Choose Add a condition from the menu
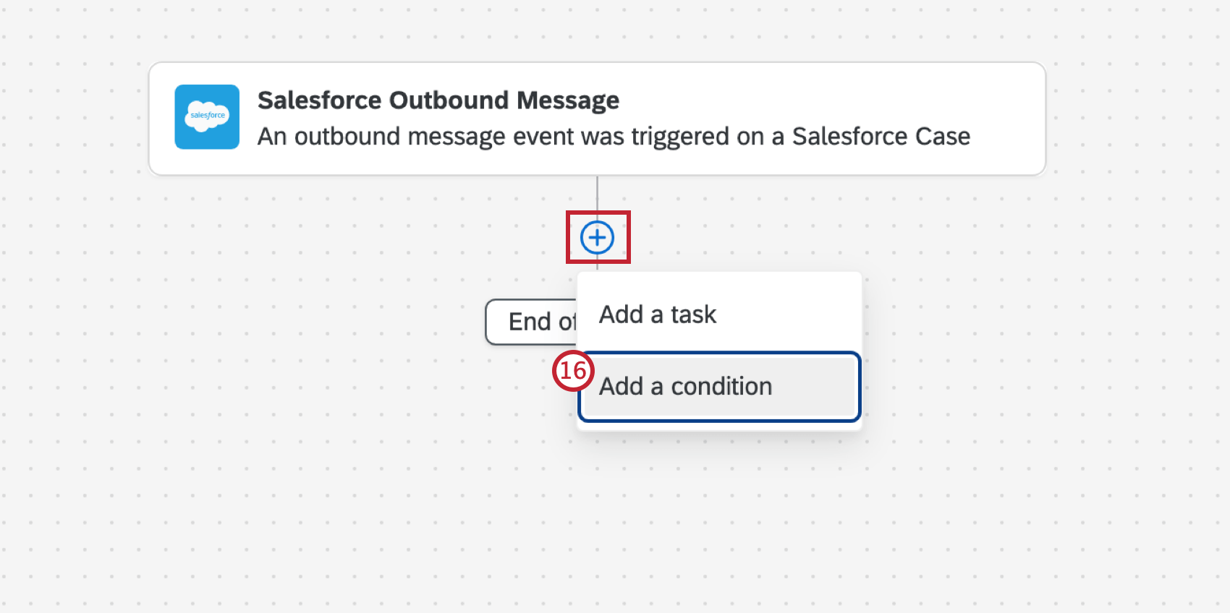The image size is (1230, 613). pos(685,387)
